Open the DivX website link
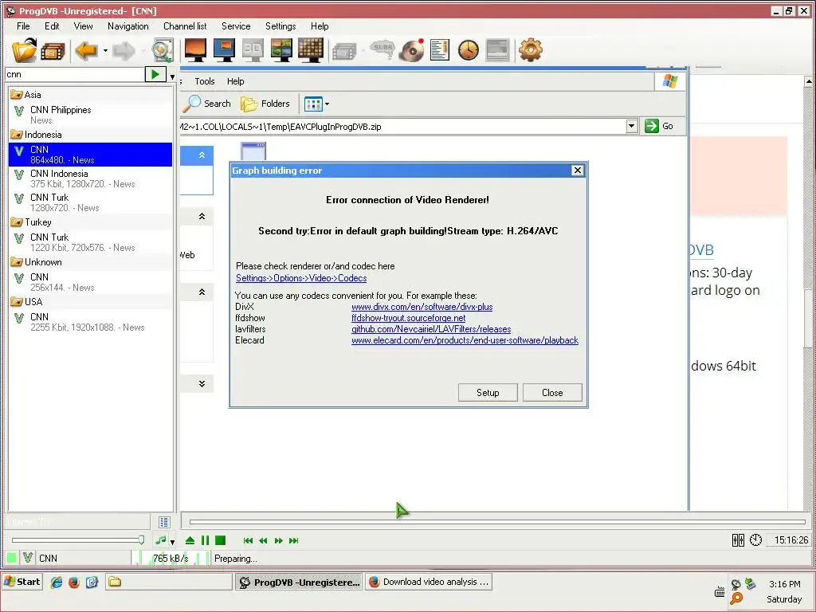The width and height of the screenshot is (816, 612). point(422,307)
